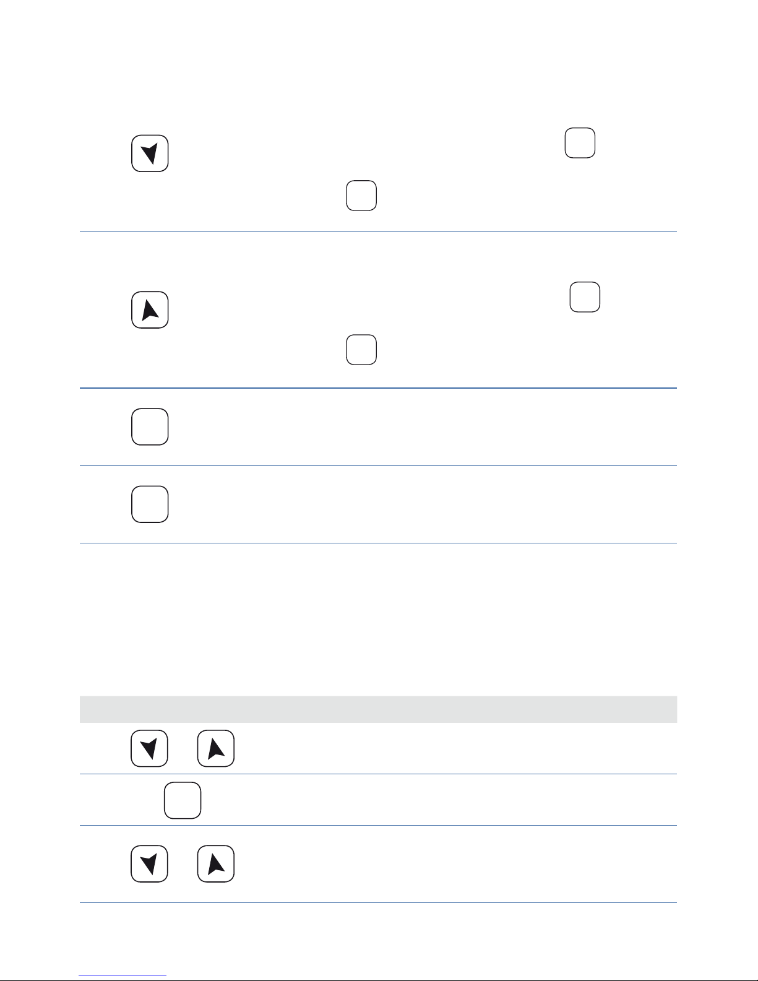Click the centered empty box under the first down-arrow row

pyautogui.click(x=361, y=195)
